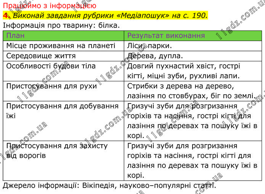Click the "Джерело інформації" line below the table
Image resolution: width=265 pixels, height=194 pixels.
(x=109, y=186)
